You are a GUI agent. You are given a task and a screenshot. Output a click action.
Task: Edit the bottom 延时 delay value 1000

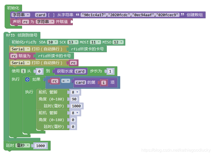pyautogui.click(x=40, y=146)
